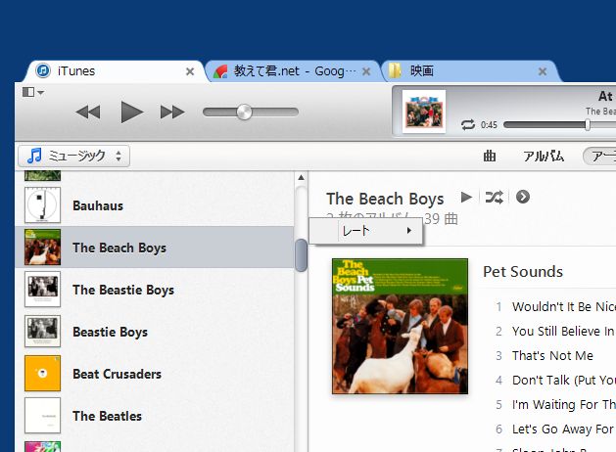Image resolution: width=616 pixels, height=452 pixels.
Task: Select track 3 That's Not Me
Action: [554, 355]
